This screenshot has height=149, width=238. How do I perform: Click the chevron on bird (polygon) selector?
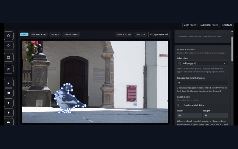[225, 63]
